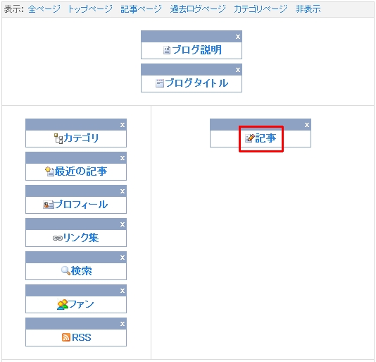Image resolution: width=376 pixels, height=362 pixels.
Task: Close the 記事 widget in main column
Action: pyautogui.click(x=307, y=125)
